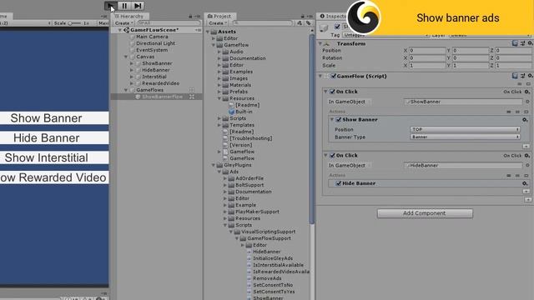
Task: Select EventSystem in Hierarchy
Action: [x=152, y=50]
